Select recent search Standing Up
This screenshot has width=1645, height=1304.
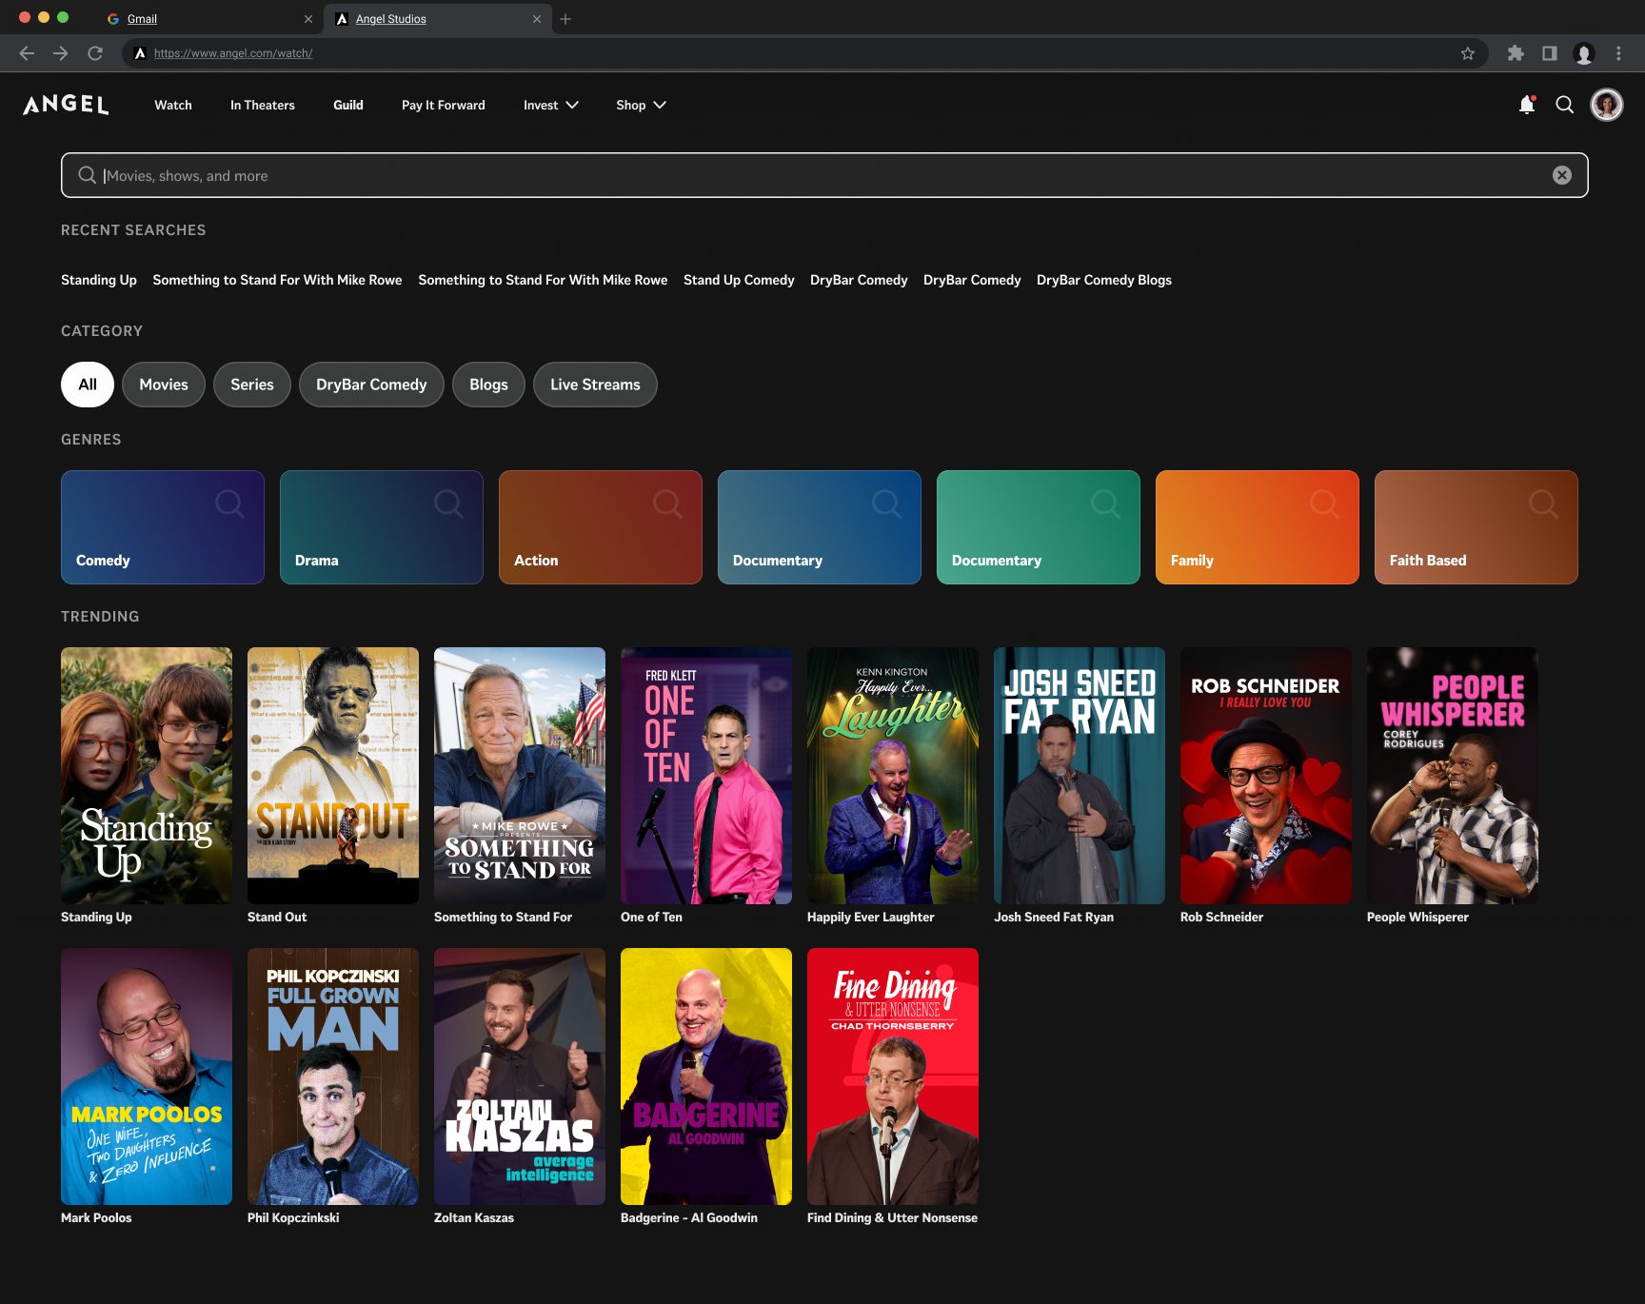click(x=99, y=280)
